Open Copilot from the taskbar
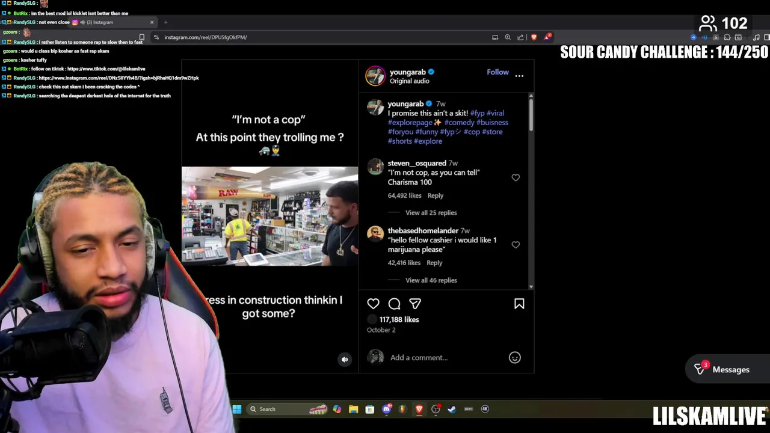Screen dimensions: 770x433 (x=337, y=409)
